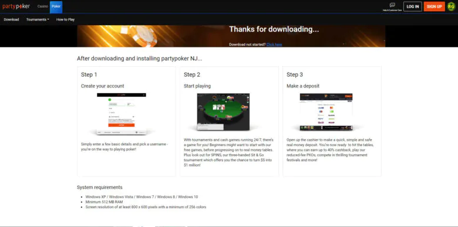Click the 'Step 2' heading
Screen dimensions: 458x227
pyautogui.click(x=192, y=74)
